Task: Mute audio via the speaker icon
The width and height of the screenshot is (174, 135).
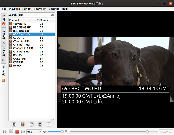Action: [x=45, y=132]
